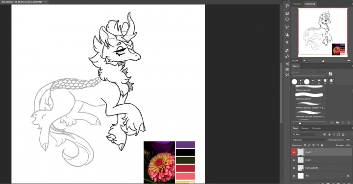The width and height of the screenshot is (353, 184).
Task: Zoom out with small mountains navigator icon
Action: click(x=304, y=61)
